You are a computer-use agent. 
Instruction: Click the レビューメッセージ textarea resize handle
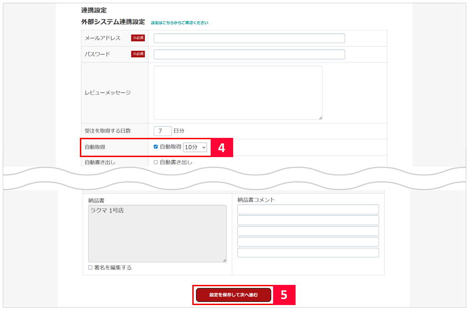click(320, 118)
